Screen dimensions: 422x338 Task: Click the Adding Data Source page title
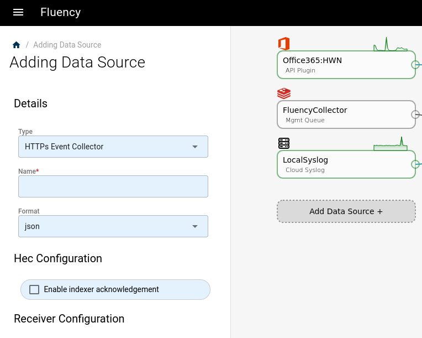77,63
